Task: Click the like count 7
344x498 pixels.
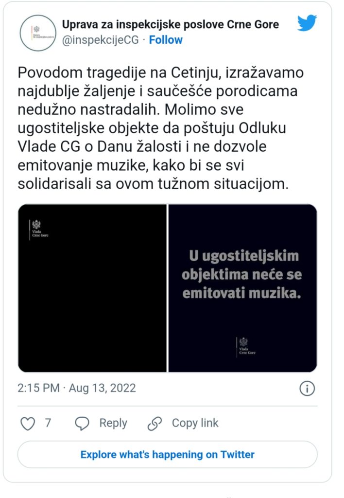Action: (48, 424)
